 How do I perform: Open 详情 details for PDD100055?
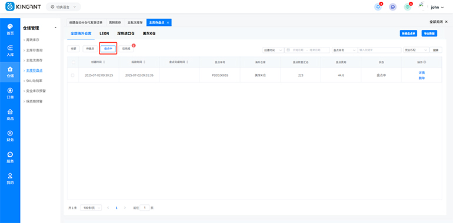click(421, 73)
